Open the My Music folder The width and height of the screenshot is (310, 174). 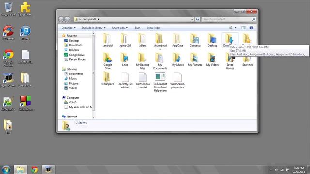pyautogui.click(x=178, y=59)
